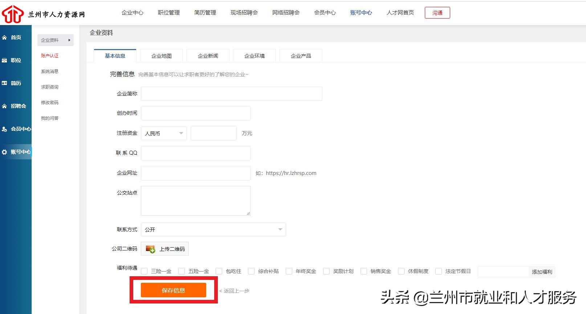Open 企业中心 in top navigation
586x314 pixels.
[133, 13]
